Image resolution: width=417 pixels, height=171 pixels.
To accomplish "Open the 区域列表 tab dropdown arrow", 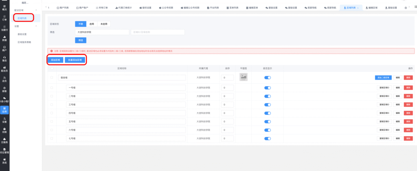I will coord(358,8).
